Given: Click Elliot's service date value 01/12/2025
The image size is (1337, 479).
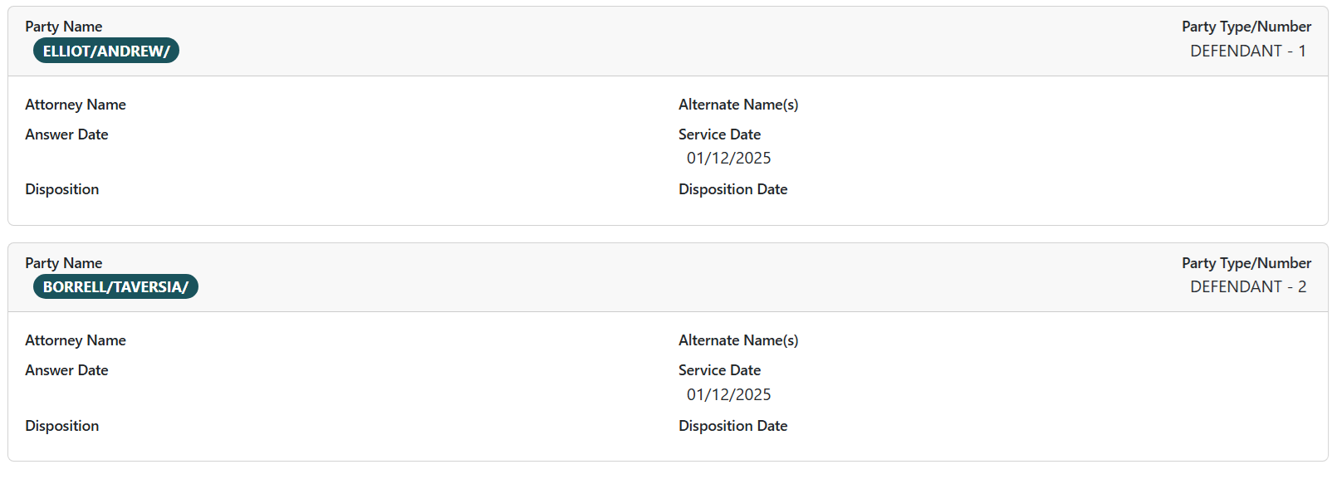Looking at the screenshot, I should point(728,158).
